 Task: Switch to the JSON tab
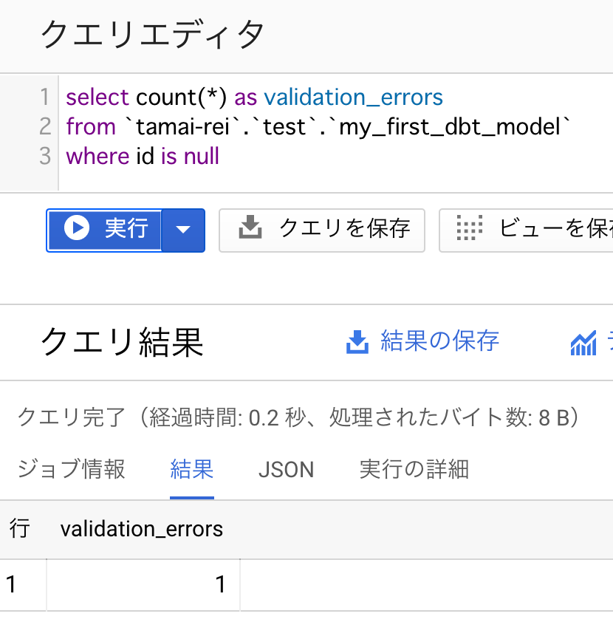pyautogui.click(x=287, y=469)
